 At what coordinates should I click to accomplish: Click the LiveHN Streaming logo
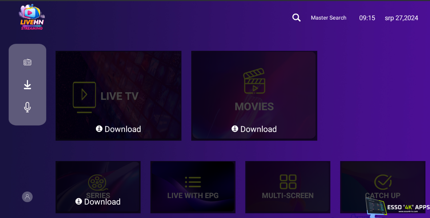click(x=32, y=17)
